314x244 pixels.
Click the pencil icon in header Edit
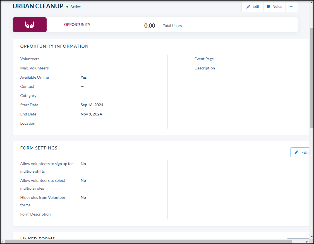point(248,7)
